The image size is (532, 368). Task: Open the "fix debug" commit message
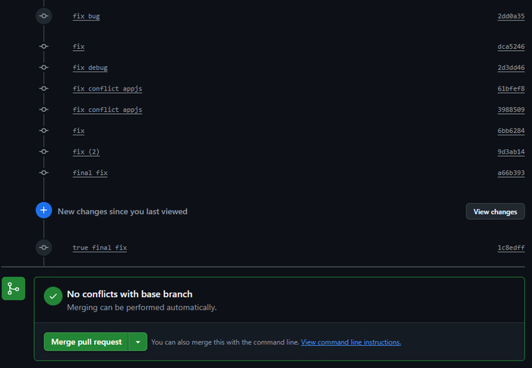coord(90,68)
